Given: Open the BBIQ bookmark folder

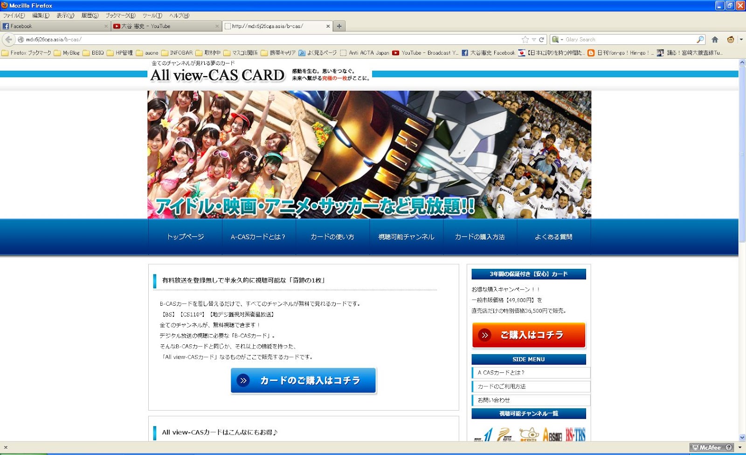Looking at the screenshot, I should click(x=93, y=53).
